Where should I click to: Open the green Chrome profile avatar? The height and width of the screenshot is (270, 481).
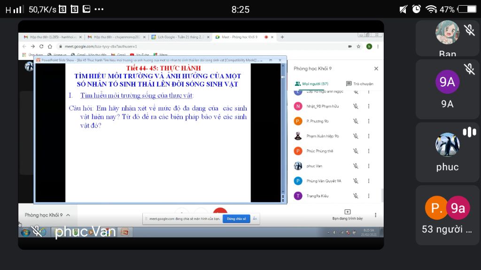[x=369, y=46]
